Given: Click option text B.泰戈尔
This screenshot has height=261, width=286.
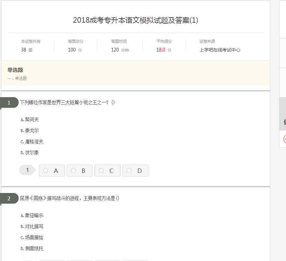Looking at the screenshot, I should [x=29, y=130].
